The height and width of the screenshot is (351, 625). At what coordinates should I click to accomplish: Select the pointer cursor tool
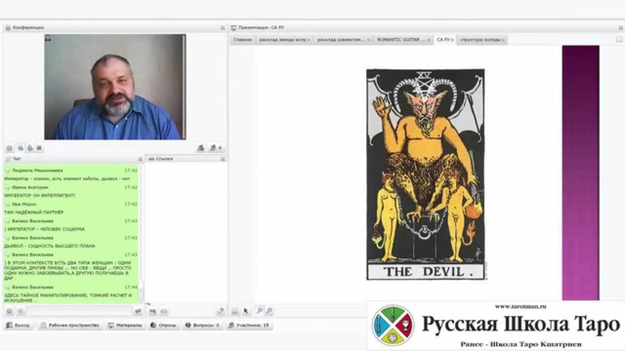tap(246, 311)
